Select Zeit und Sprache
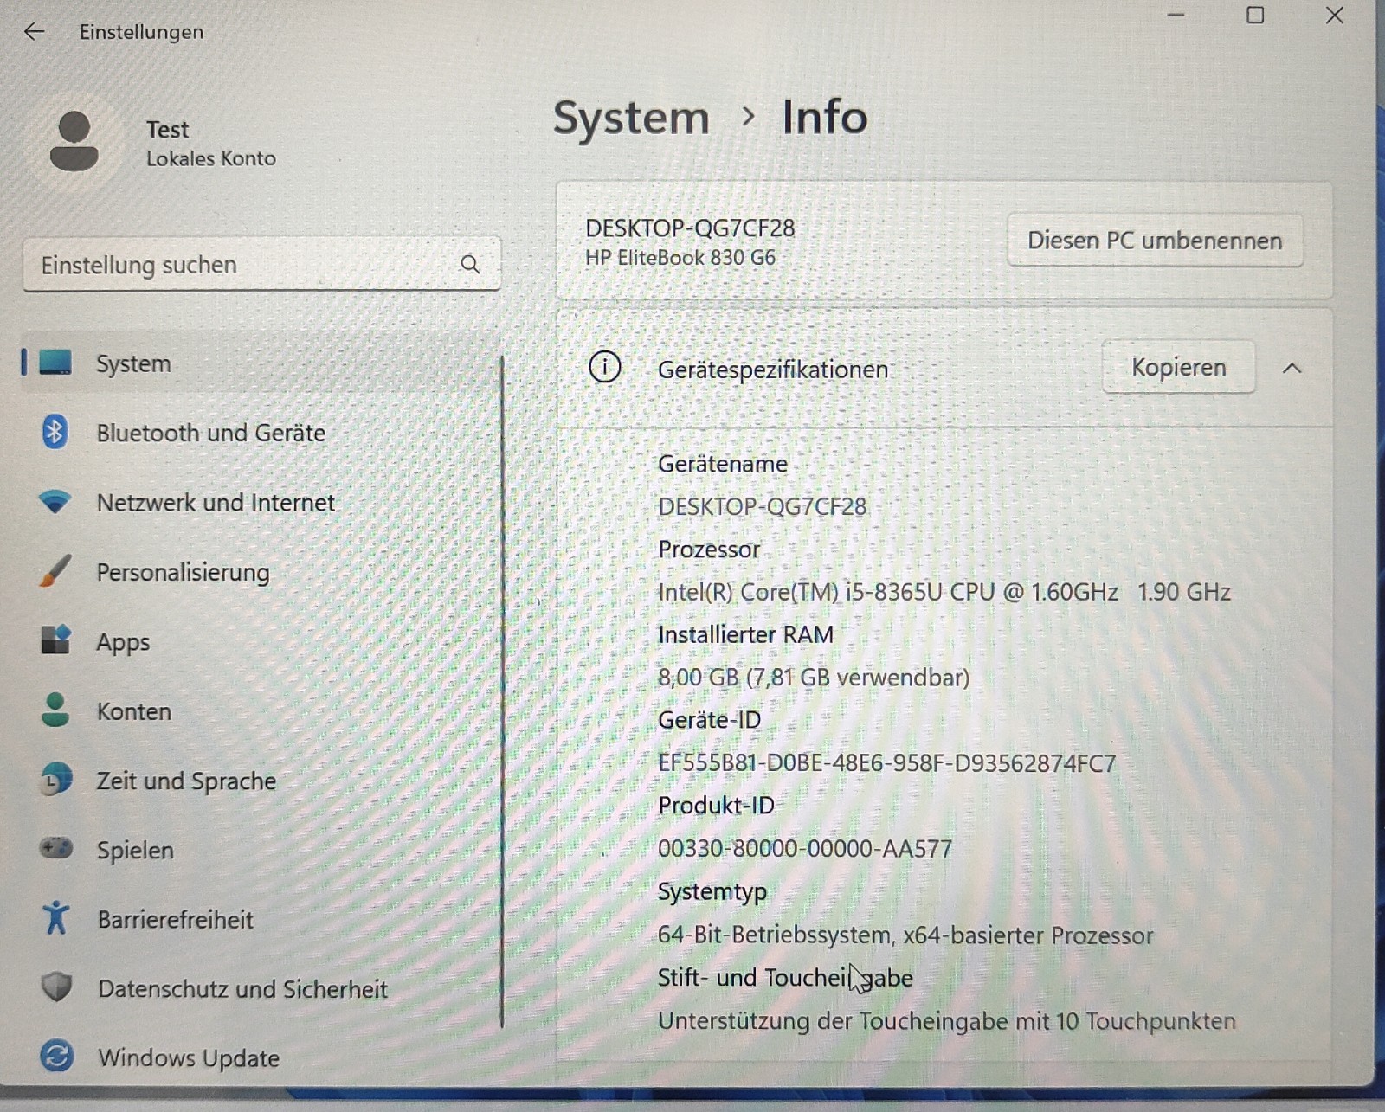Image resolution: width=1385 pixels, height=1112 pixels. tap(261, 781)
